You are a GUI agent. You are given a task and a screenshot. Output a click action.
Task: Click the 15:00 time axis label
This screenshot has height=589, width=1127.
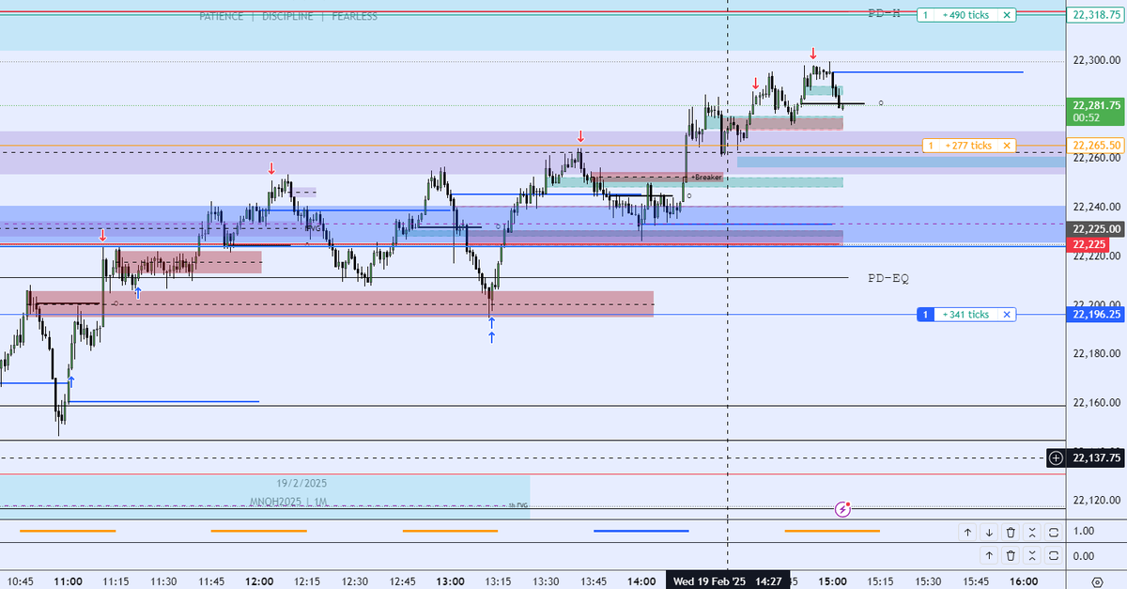[x=833, y=581]
